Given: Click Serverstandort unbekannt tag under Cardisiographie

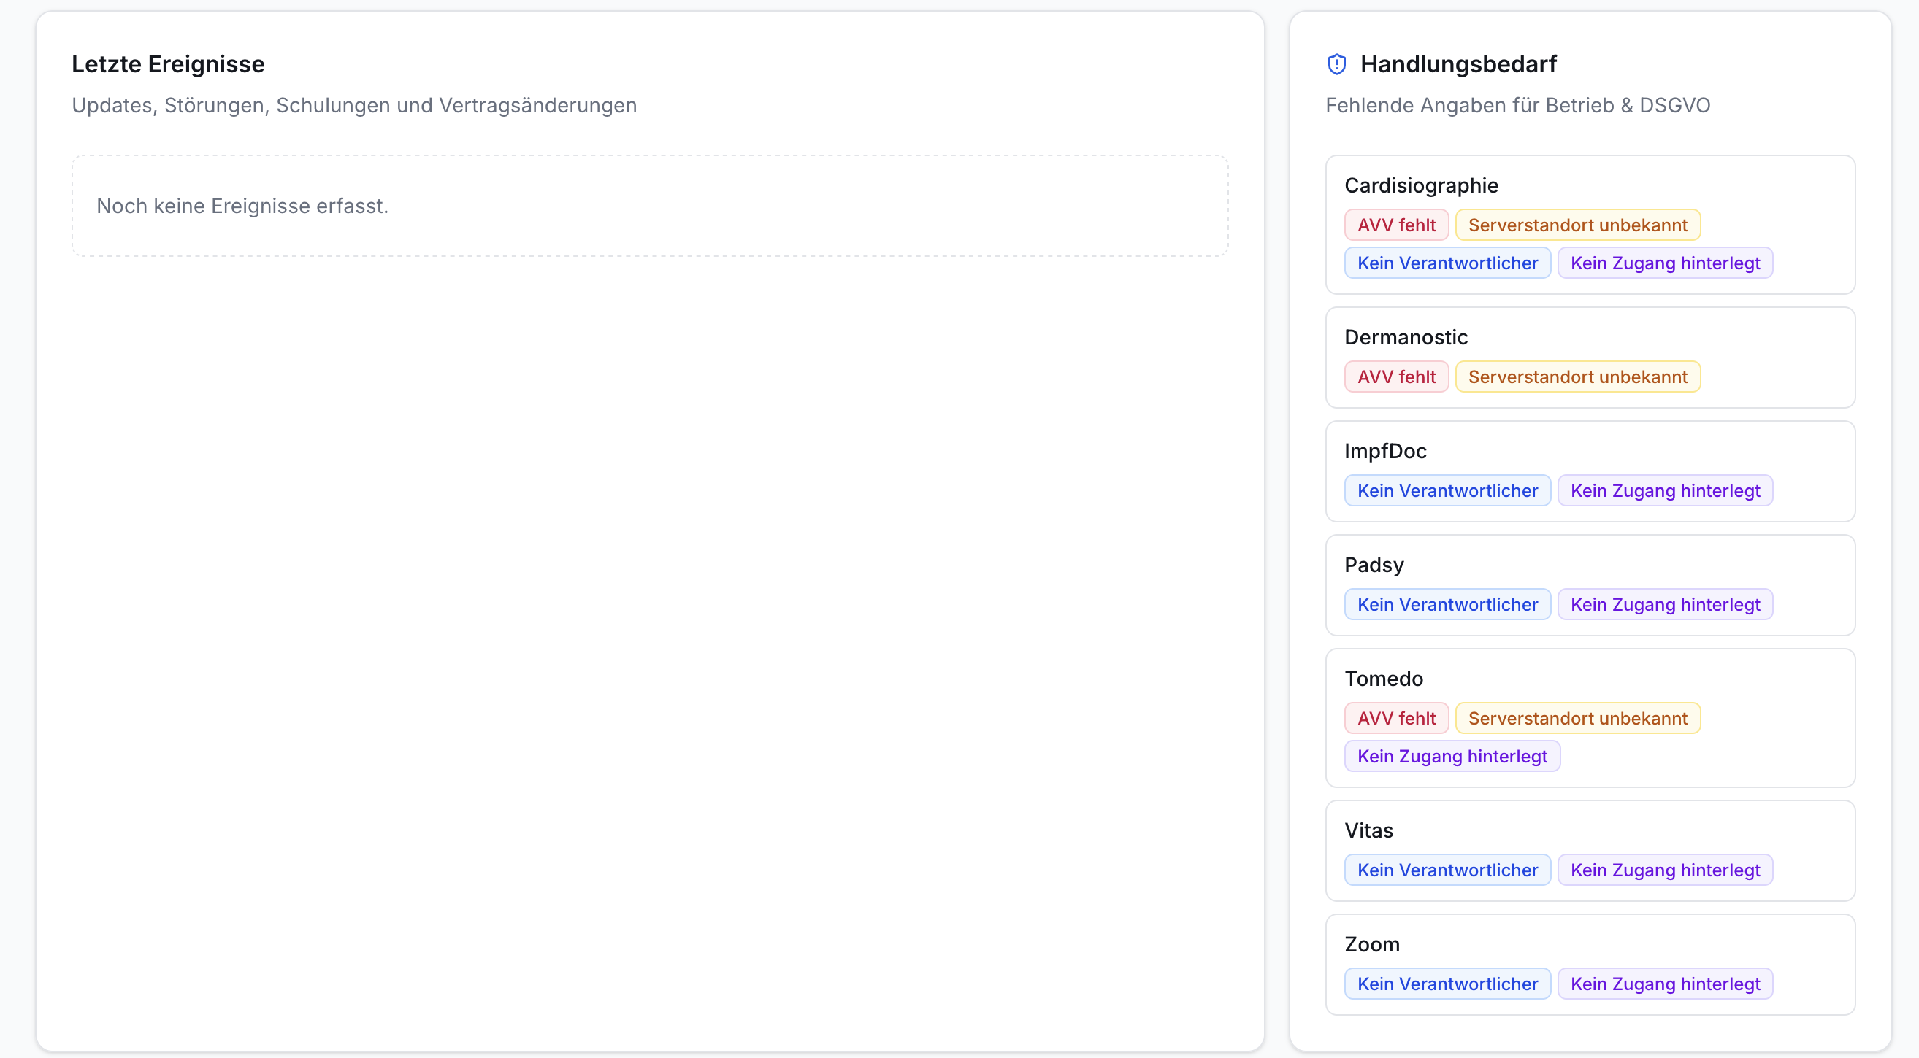Looking at the screenshot, I should [1577, 225].
